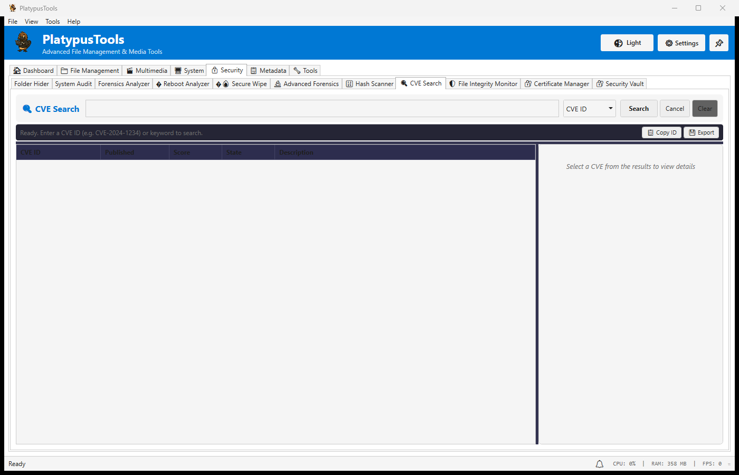Viewport: 739px width, 475px height.
Task: Switch the app to Light theme
Action: (x=627, y=43)
